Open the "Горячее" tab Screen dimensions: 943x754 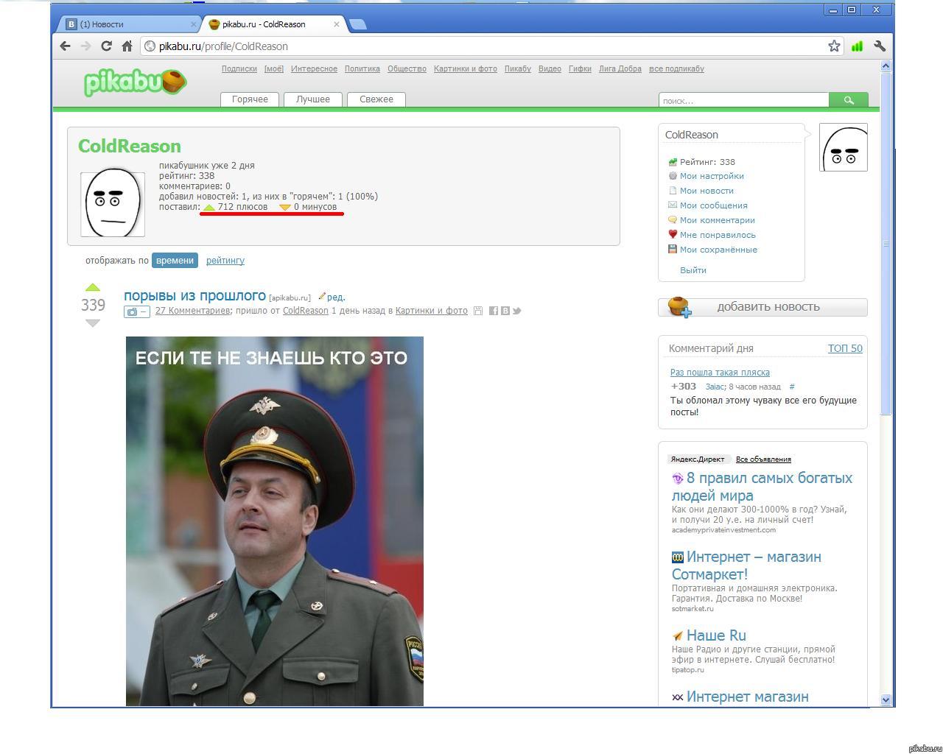click(x=250, y=99)
